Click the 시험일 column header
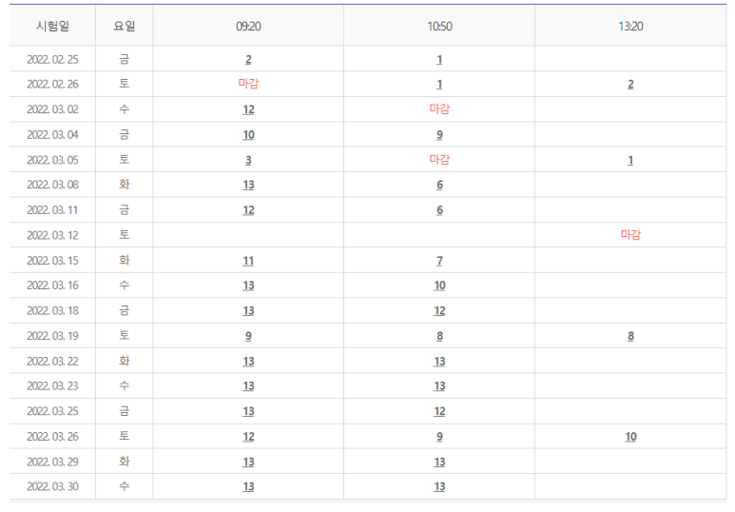 [x=52, y=26]
